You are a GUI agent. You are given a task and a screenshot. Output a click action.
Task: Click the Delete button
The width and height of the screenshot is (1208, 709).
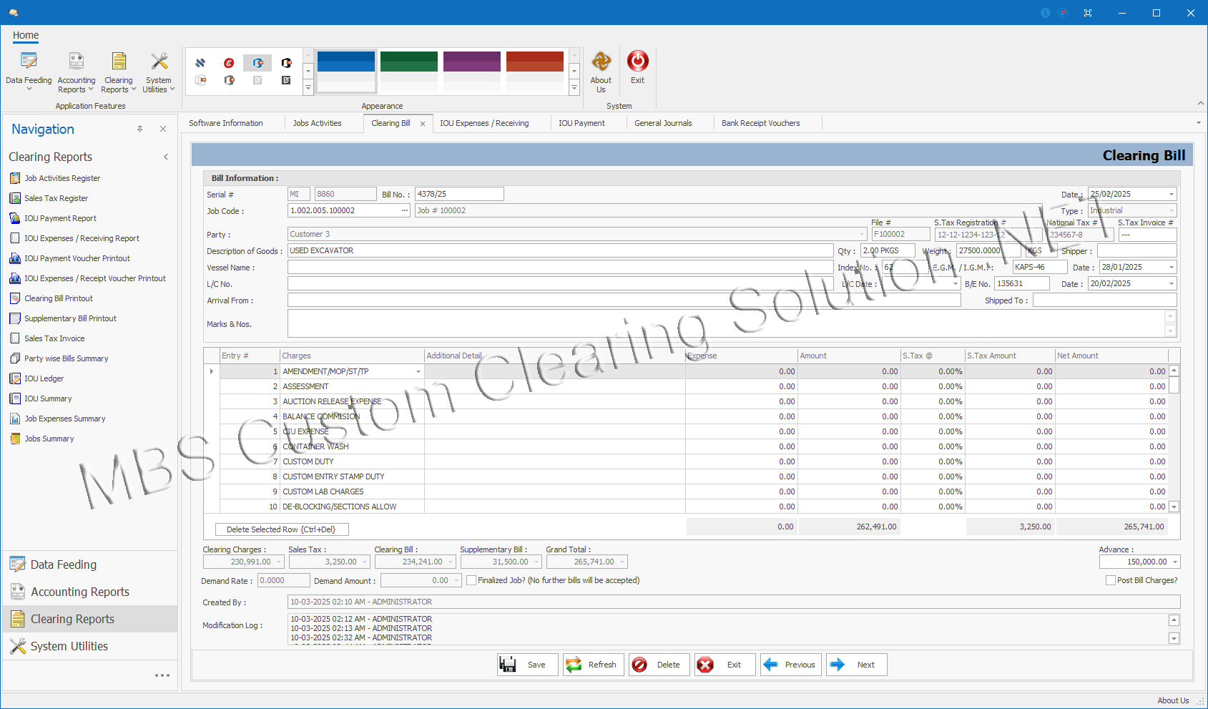(659, 665)
